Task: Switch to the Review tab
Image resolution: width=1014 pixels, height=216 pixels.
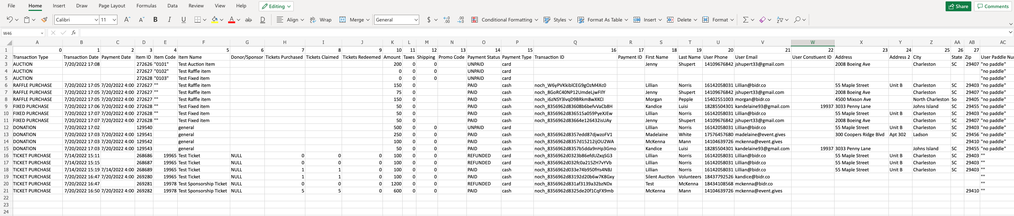Action: (x=196, y=6)
